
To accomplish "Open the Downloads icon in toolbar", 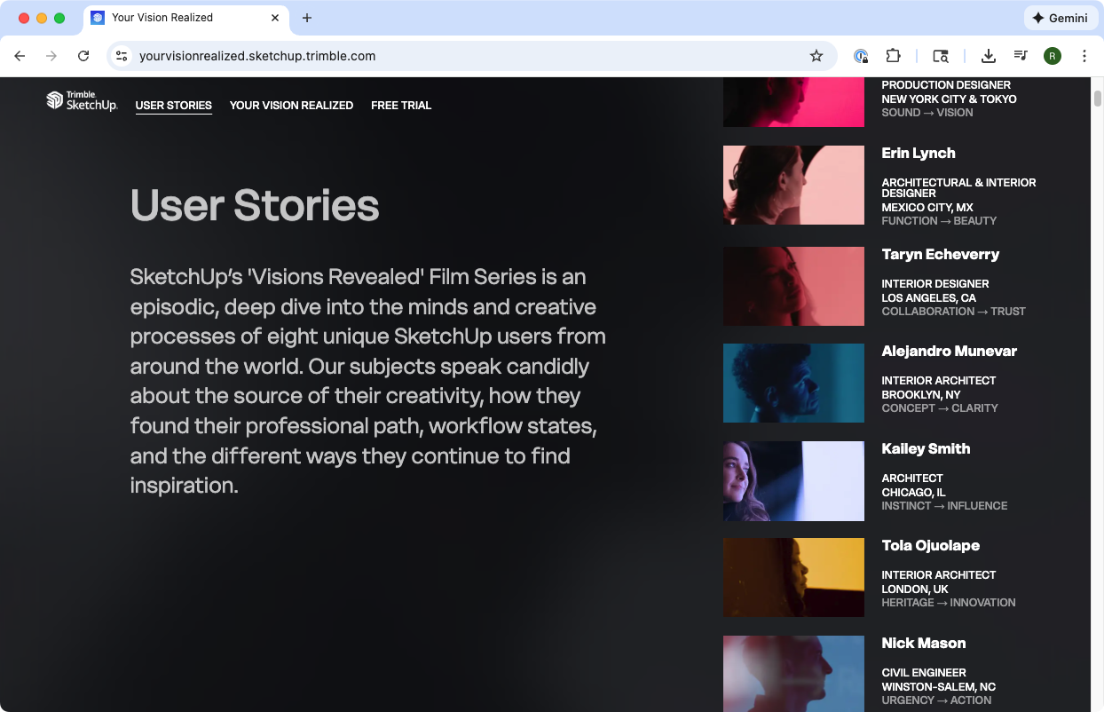I will click(x=988, y=56).
